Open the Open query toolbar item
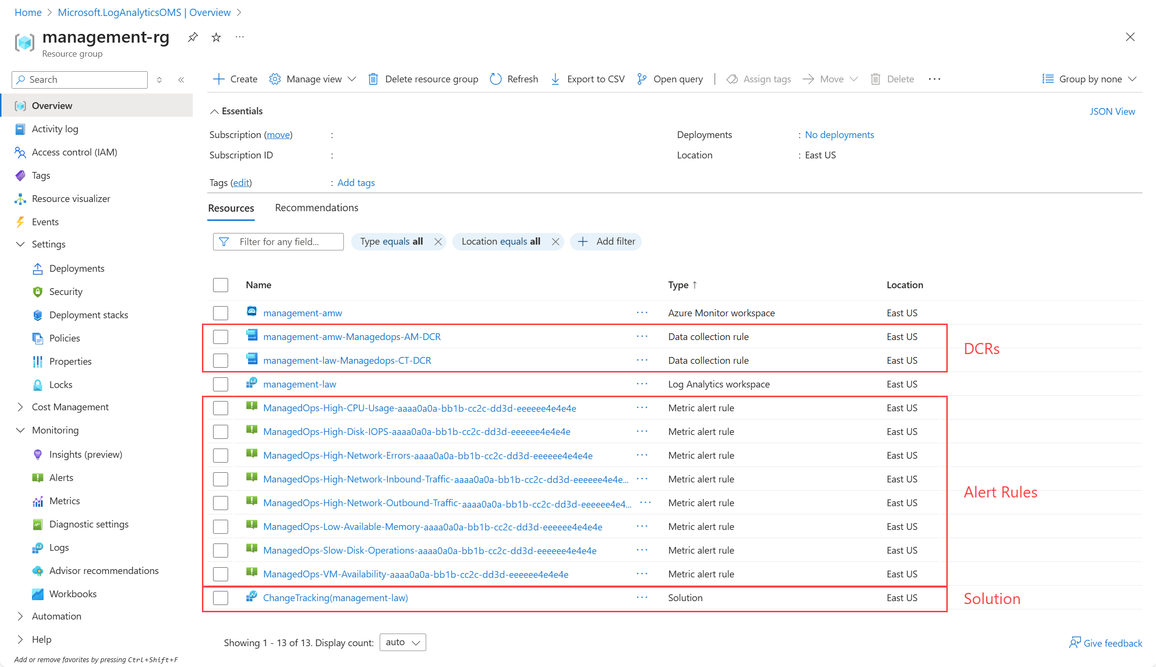The width and height of the screenshot is (1156, 667). click(x=670, y=79)
